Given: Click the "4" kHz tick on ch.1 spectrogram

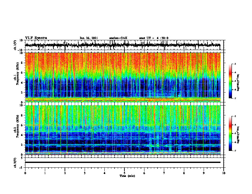Looking at the screenshot, I should click(22, 83).
